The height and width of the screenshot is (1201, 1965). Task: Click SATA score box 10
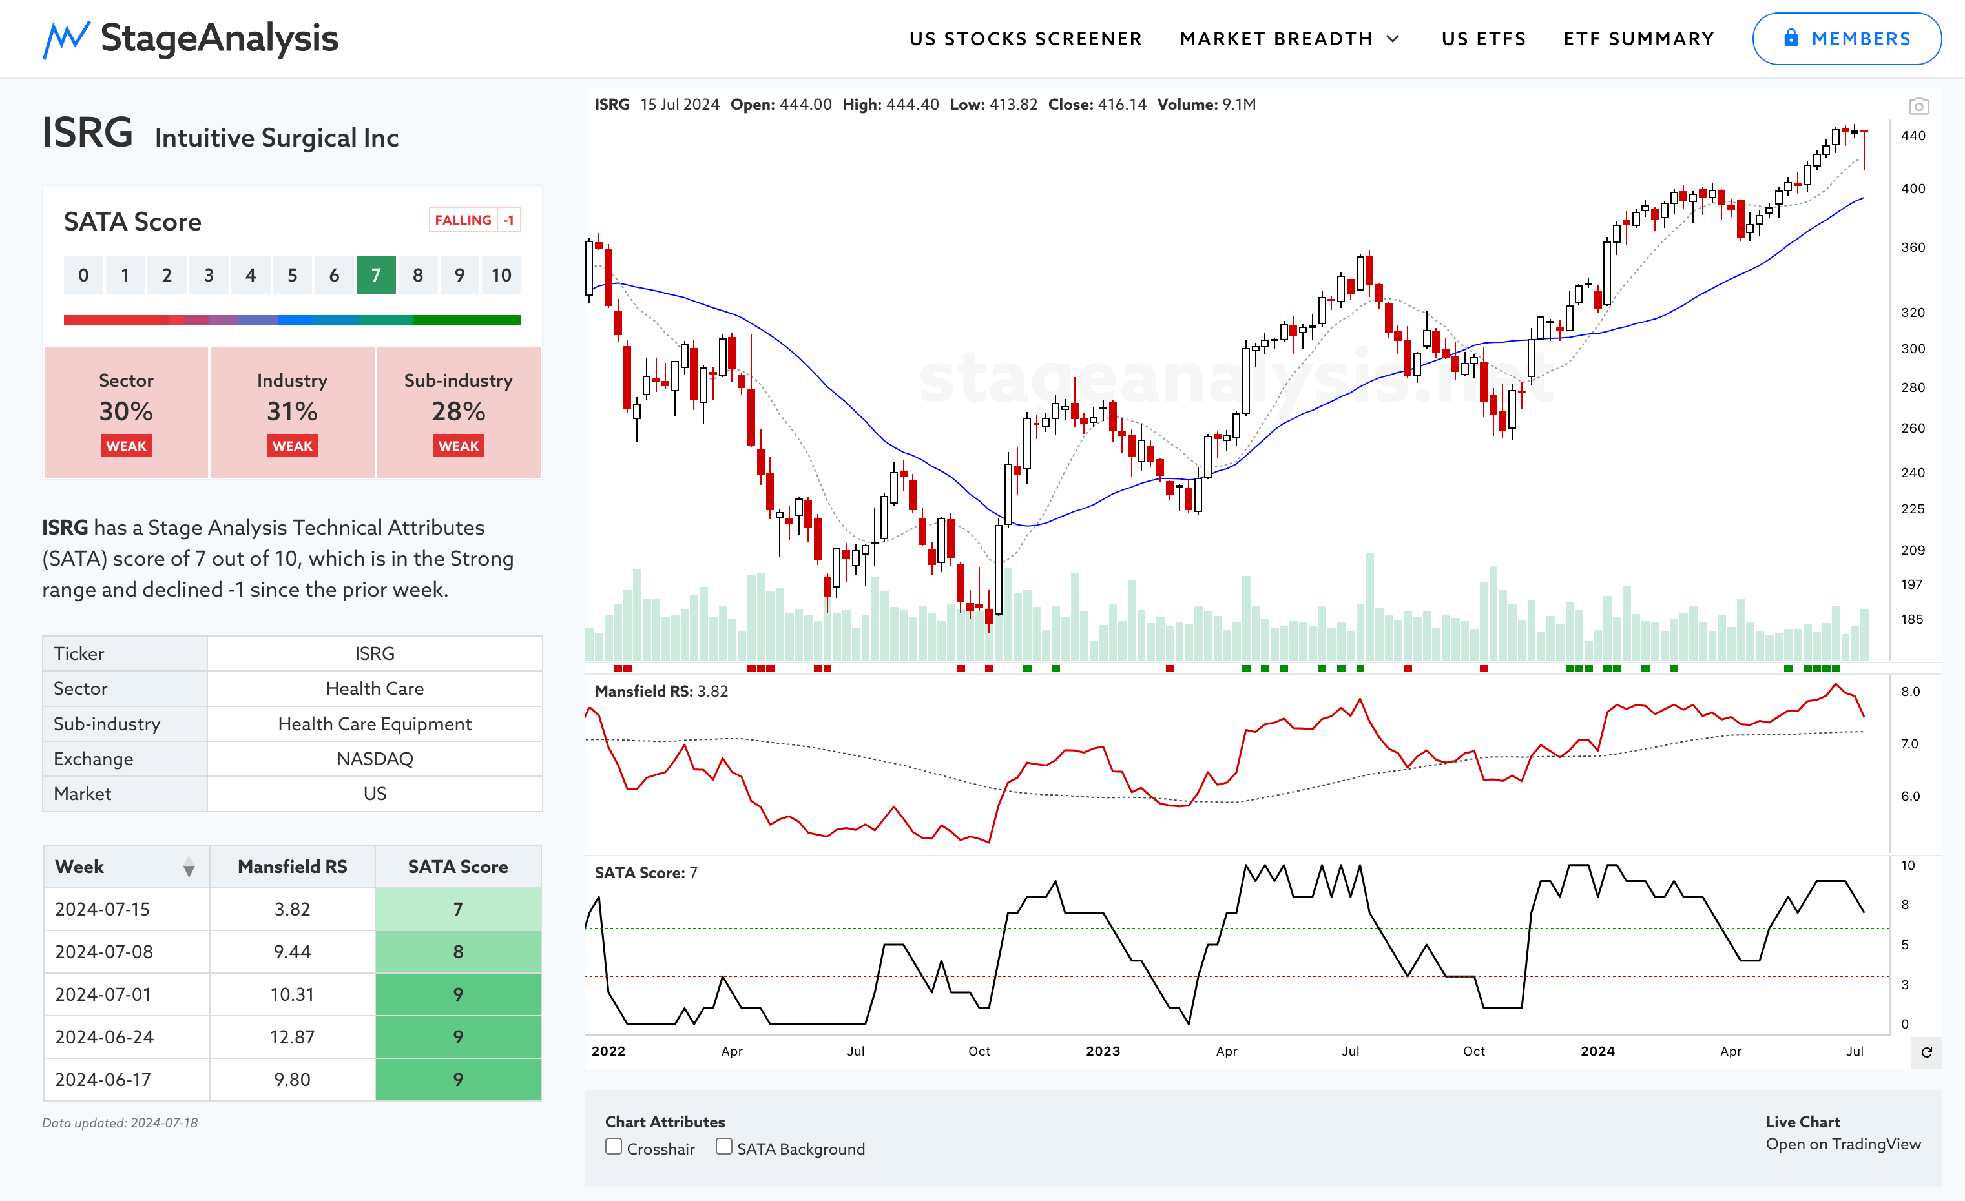click(x=501, y=275)
